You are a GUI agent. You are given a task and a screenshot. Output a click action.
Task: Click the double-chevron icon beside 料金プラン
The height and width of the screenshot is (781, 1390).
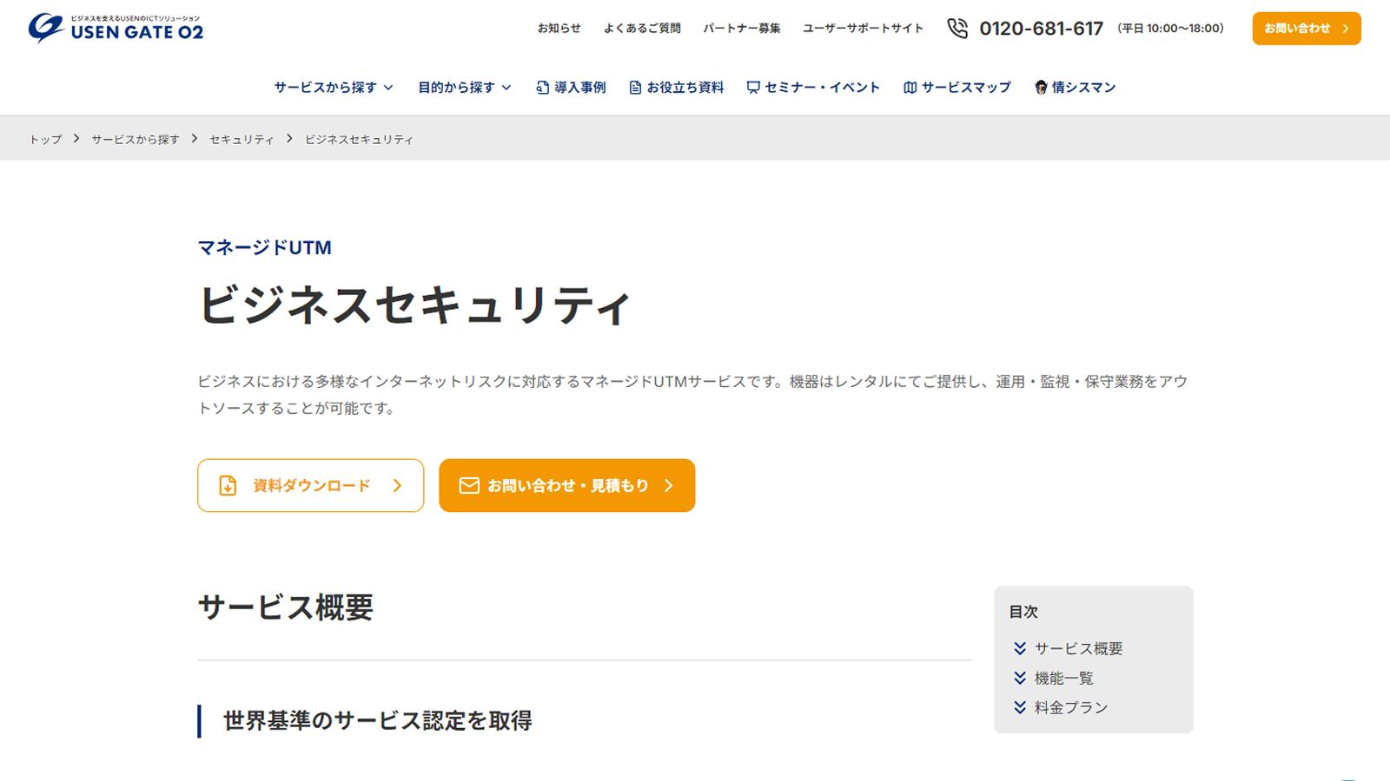click(1020, 708)
